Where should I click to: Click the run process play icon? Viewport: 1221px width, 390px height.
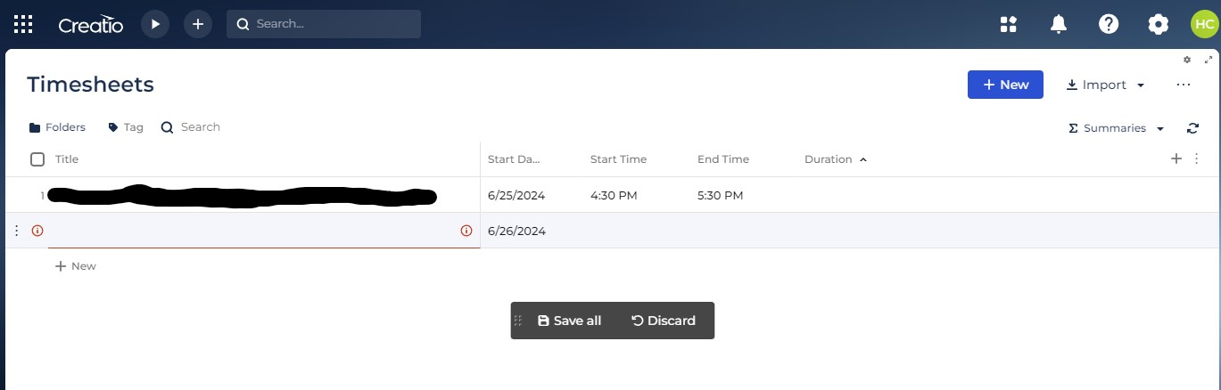155,24
